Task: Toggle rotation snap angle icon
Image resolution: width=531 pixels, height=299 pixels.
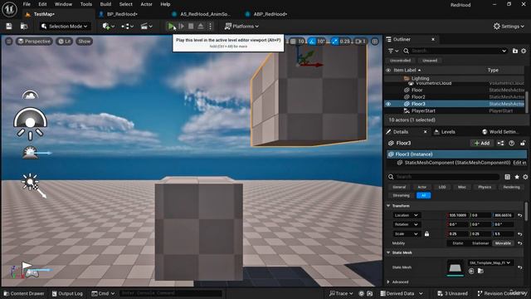Action: (x=312, y=42)
